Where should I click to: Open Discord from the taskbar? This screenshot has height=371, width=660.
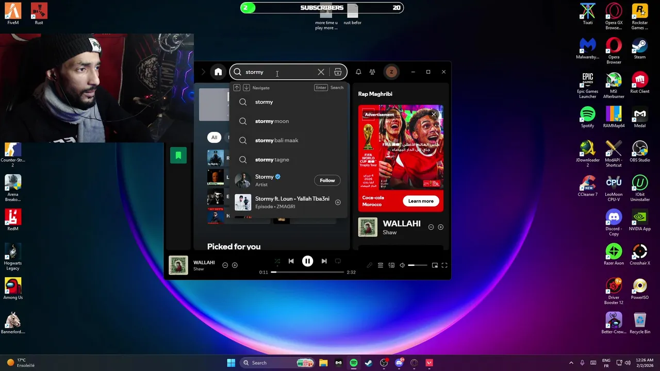(399, 363)
